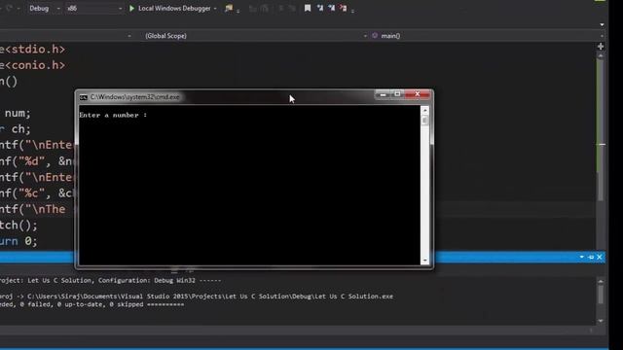
Task: Close the cmd.exe console window
Action: tap(418, 94)
